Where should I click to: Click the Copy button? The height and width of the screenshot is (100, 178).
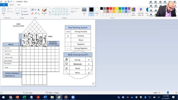coord(10,11)
